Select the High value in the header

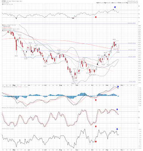(x=109, y=3)
